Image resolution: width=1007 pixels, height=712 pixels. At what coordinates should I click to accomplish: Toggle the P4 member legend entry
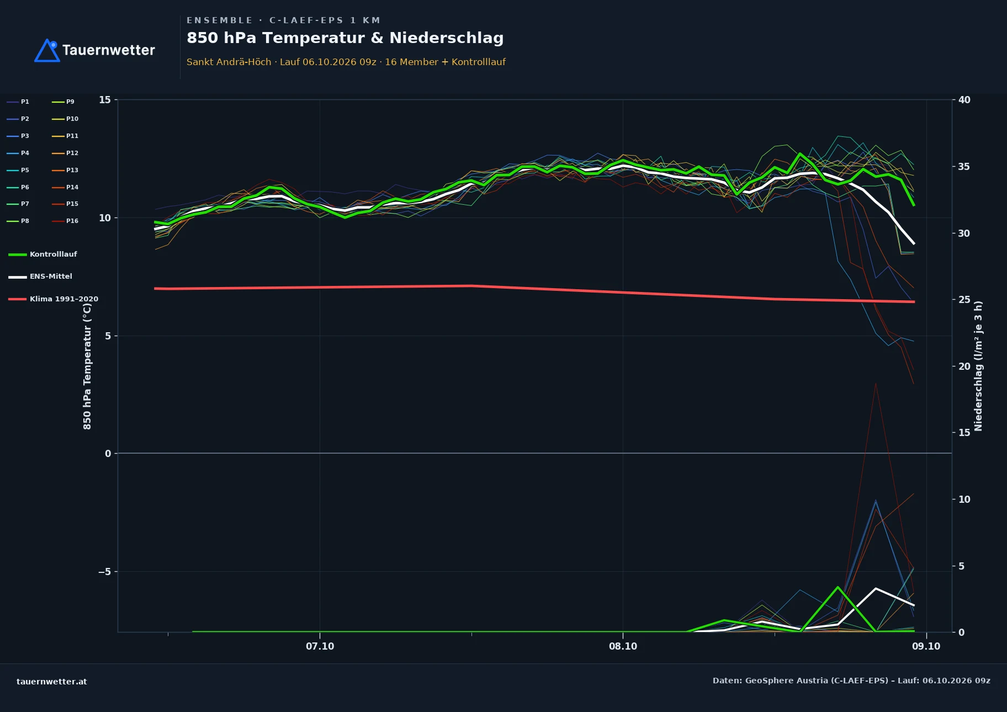tap(18, 153)
